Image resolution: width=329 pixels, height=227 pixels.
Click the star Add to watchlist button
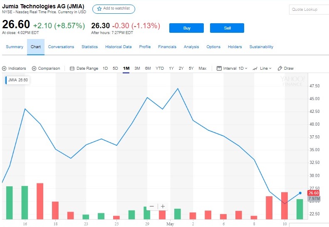(114, 9)
